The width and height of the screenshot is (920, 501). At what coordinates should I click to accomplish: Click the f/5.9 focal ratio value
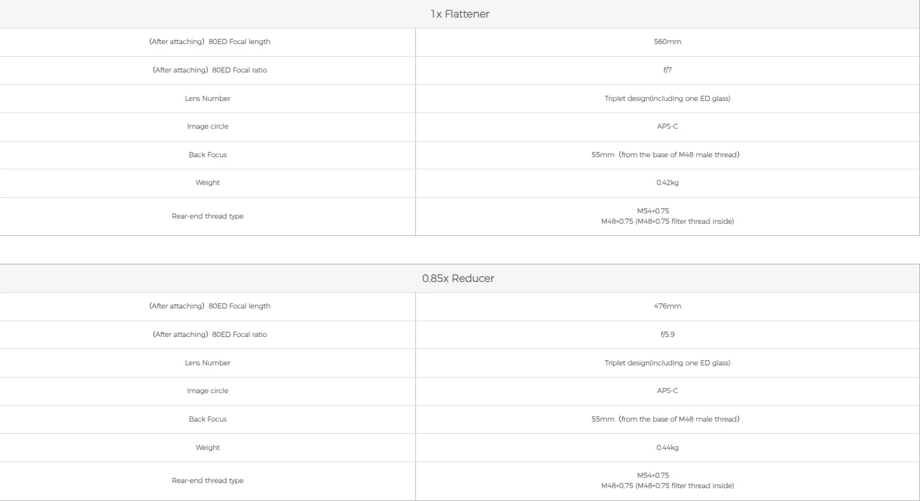click(x=667, y=335)
